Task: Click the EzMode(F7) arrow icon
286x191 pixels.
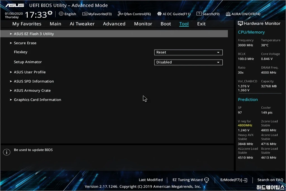Action: tap(244, 180)
